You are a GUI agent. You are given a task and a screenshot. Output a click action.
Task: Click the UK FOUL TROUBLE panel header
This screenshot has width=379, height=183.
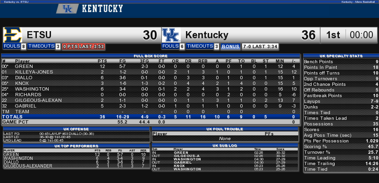click(x=225, y=129)
